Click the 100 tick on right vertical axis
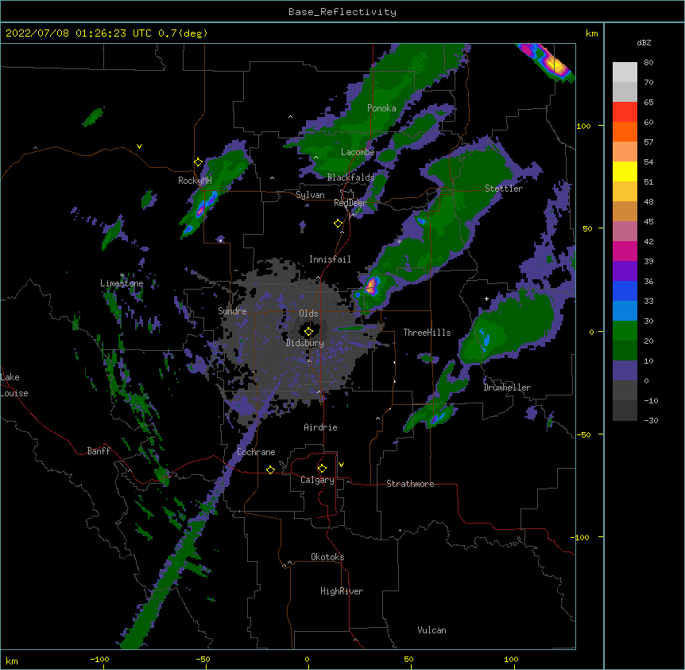 click(x=583, y=126)
